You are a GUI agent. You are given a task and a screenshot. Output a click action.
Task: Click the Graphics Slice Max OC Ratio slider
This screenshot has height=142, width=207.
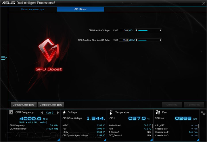(148, 40)
